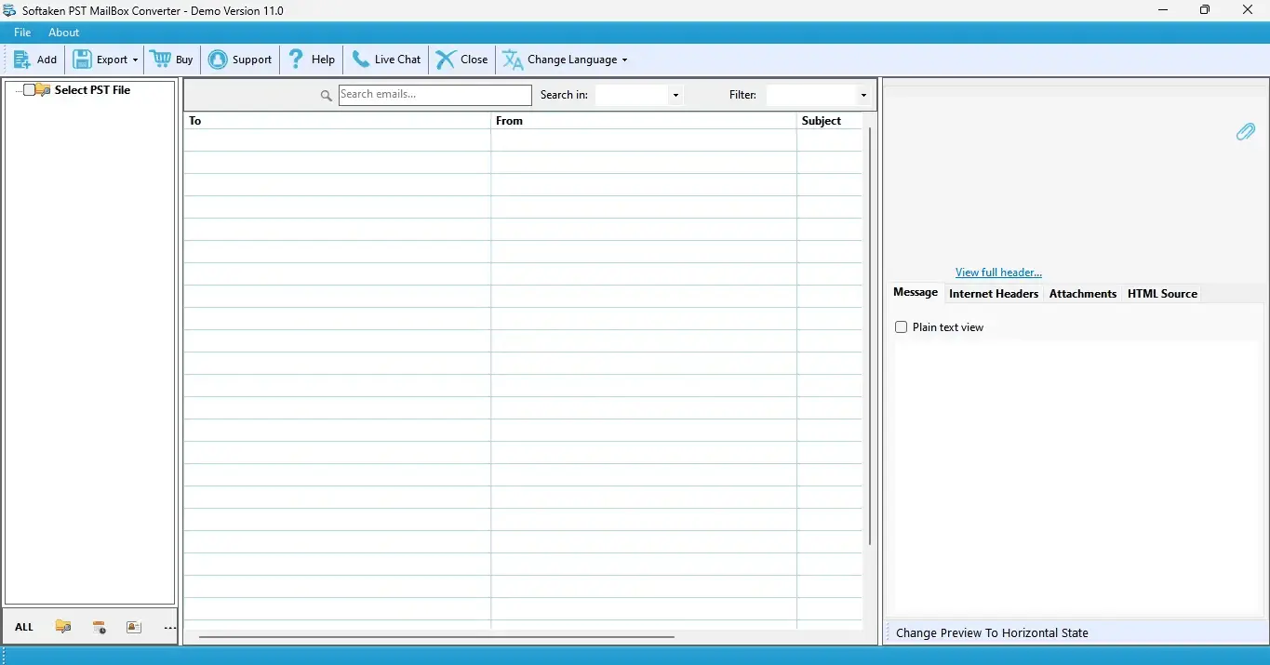Click the email list horizontal scrollbar
Screen dimensions: 1270x665
click(x=436, y=637)
